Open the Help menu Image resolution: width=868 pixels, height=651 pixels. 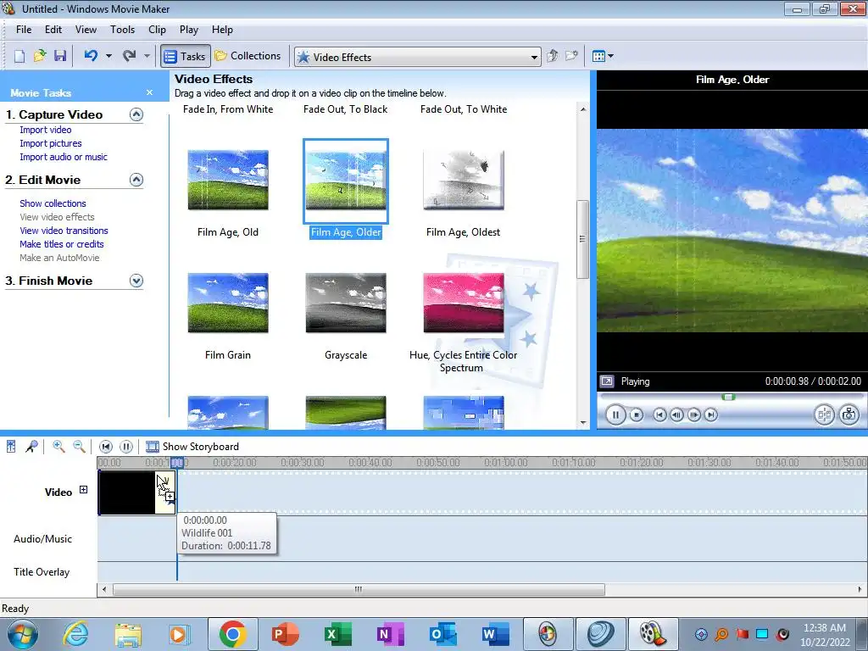click(222, 30)
